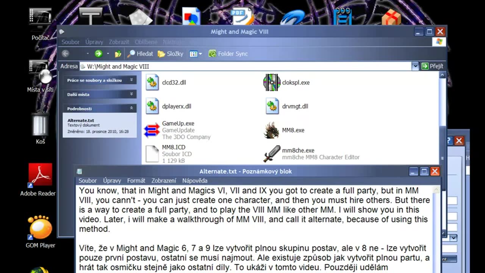Screen dimensions: 485x273
Task: Minimize the Might and Magic VIII window
Action: 419,32
